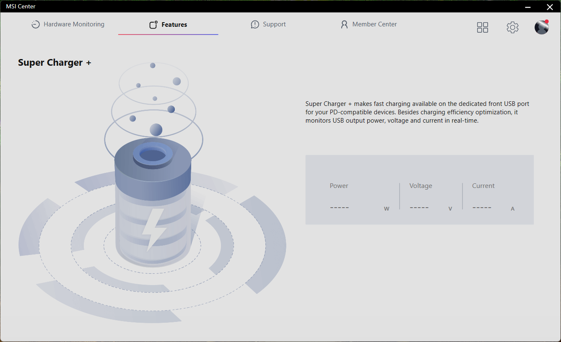Close the MSI Center window

click(x=550, y=7)
